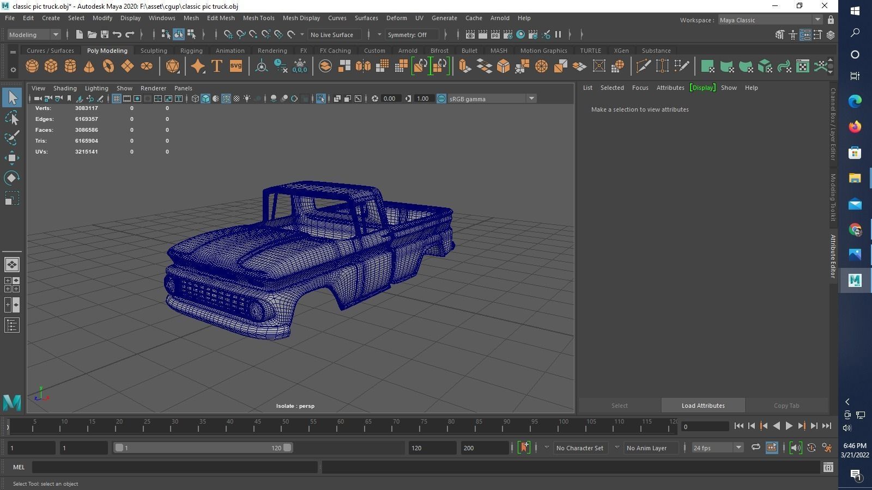Open the Render Settings clapperboard icon
This screenshot has width=872, height=490.
click(508, 34)
